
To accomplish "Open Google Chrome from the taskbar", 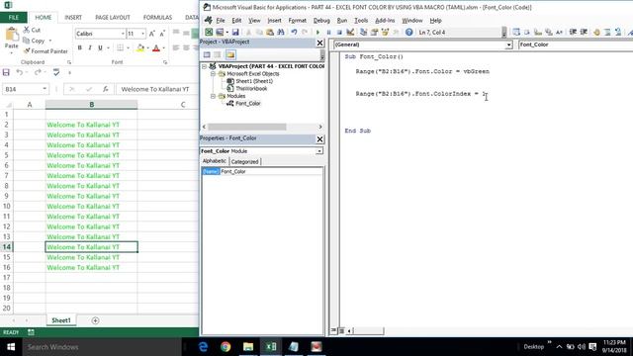I will (x=226, y=347).
